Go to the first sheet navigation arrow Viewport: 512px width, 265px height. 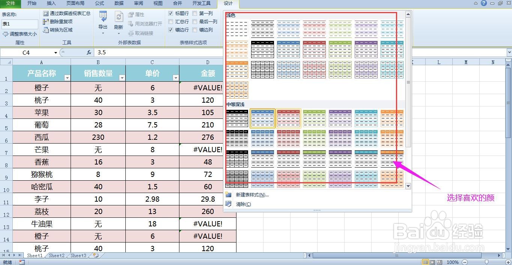click(4, 255)
